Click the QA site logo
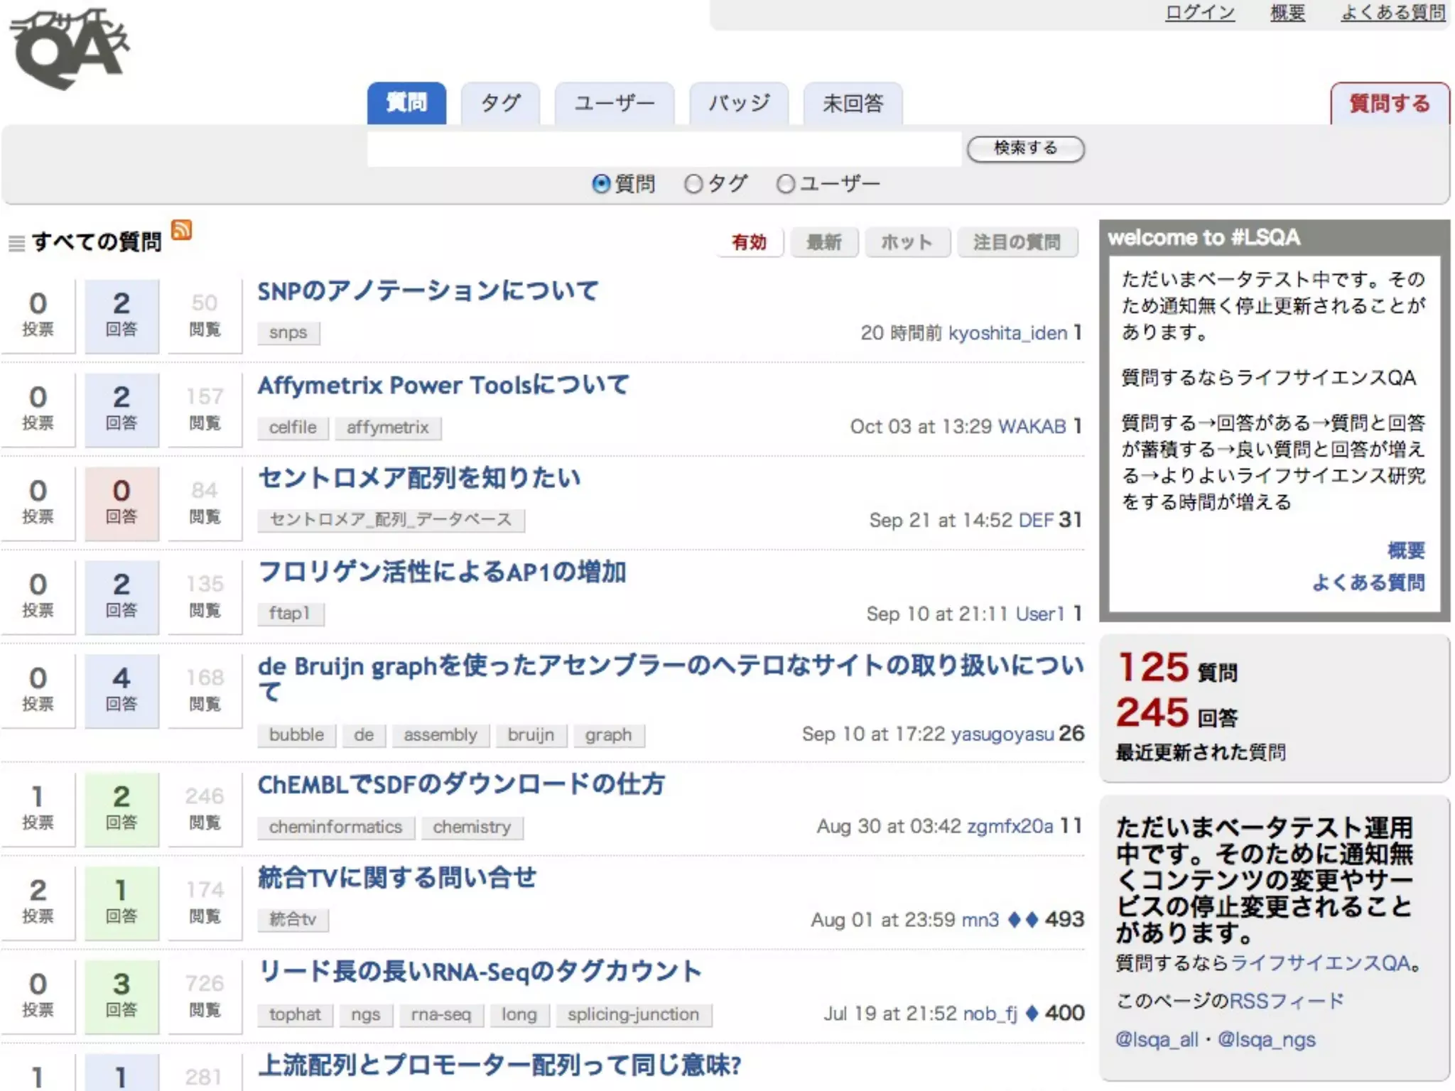This screenshot has height=1091, width=1455. (70, 48)
